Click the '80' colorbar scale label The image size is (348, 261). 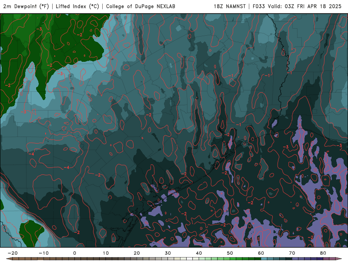pyautogui.click(x=323, y=253)
